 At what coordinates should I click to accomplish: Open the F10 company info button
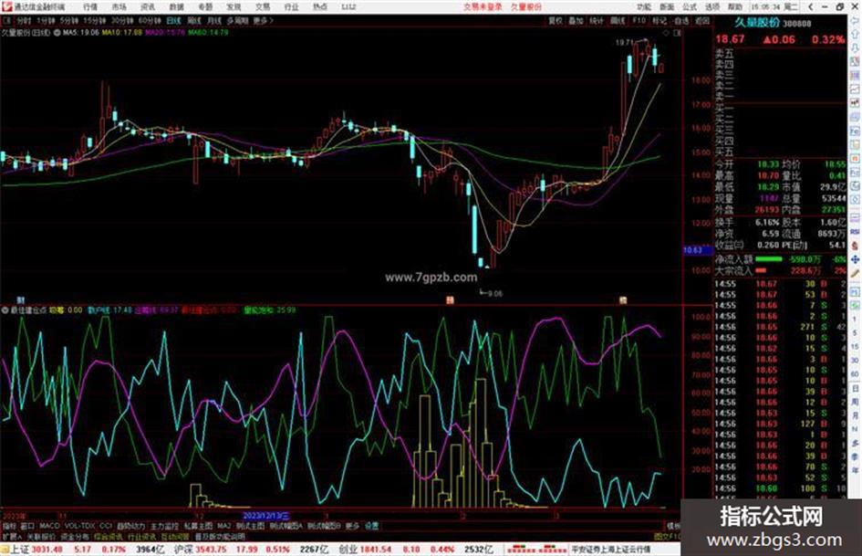[x=639, y=20]
